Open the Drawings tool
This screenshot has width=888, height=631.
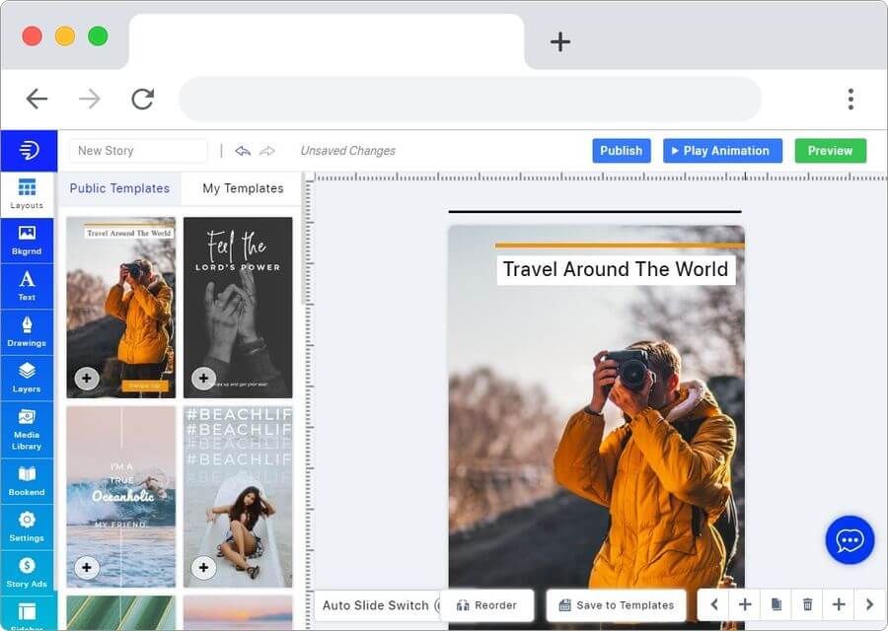pos(27,332)
